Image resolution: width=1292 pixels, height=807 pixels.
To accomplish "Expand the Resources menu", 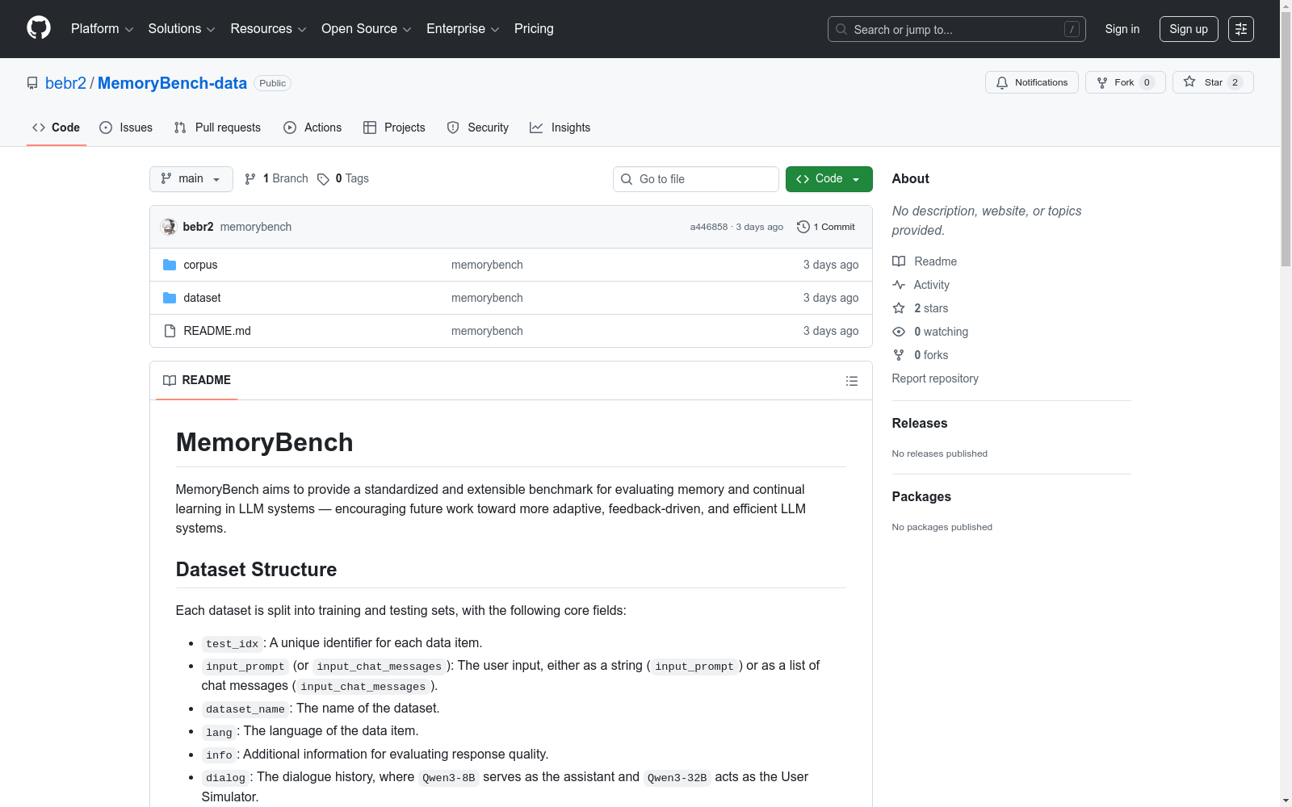I will point(268,29).
